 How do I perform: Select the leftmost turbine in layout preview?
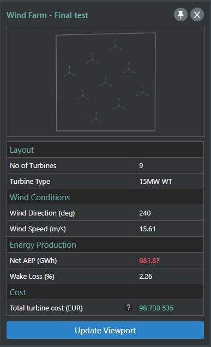[x=69, y=73]
